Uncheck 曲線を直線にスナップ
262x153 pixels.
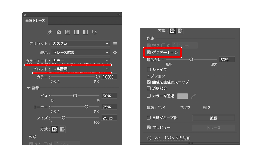149,82
